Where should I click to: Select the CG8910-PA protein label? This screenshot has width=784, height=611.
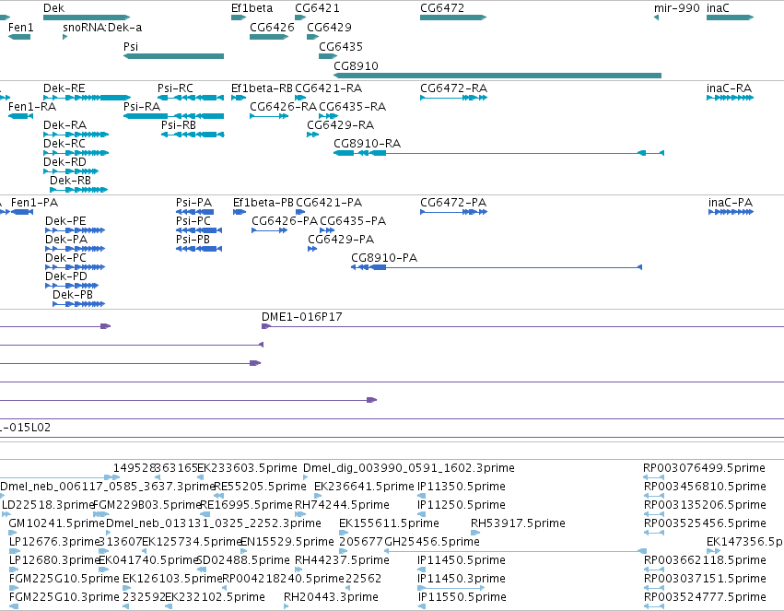pos(384,258)
